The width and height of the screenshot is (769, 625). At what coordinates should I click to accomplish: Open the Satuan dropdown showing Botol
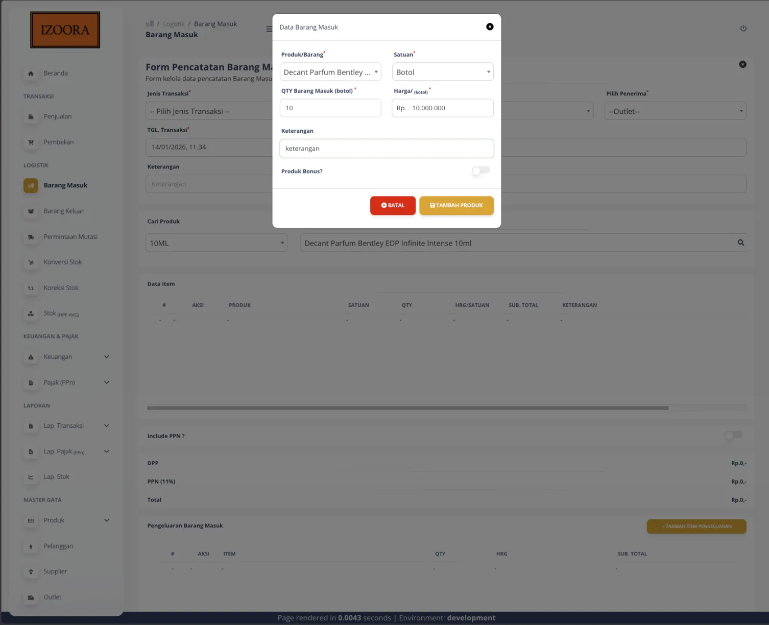[x=442, y=71]
